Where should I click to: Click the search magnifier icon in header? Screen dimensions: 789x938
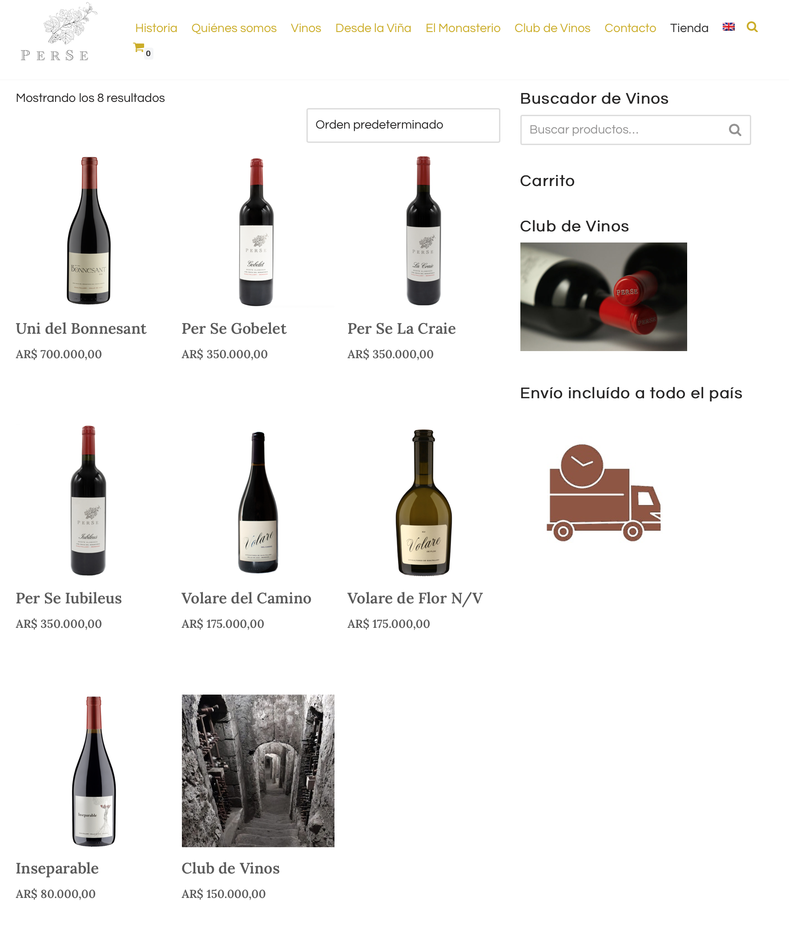(752, 27)
